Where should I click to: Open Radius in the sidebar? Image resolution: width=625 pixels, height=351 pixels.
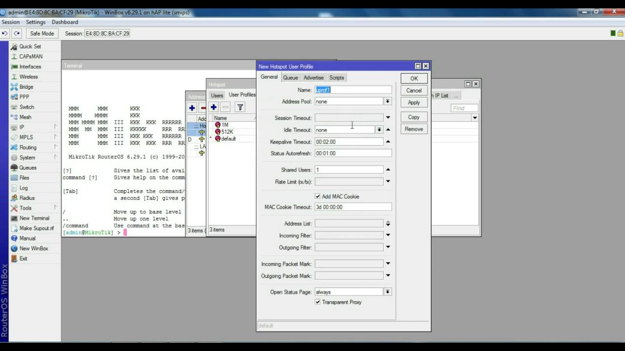(27, 198)
